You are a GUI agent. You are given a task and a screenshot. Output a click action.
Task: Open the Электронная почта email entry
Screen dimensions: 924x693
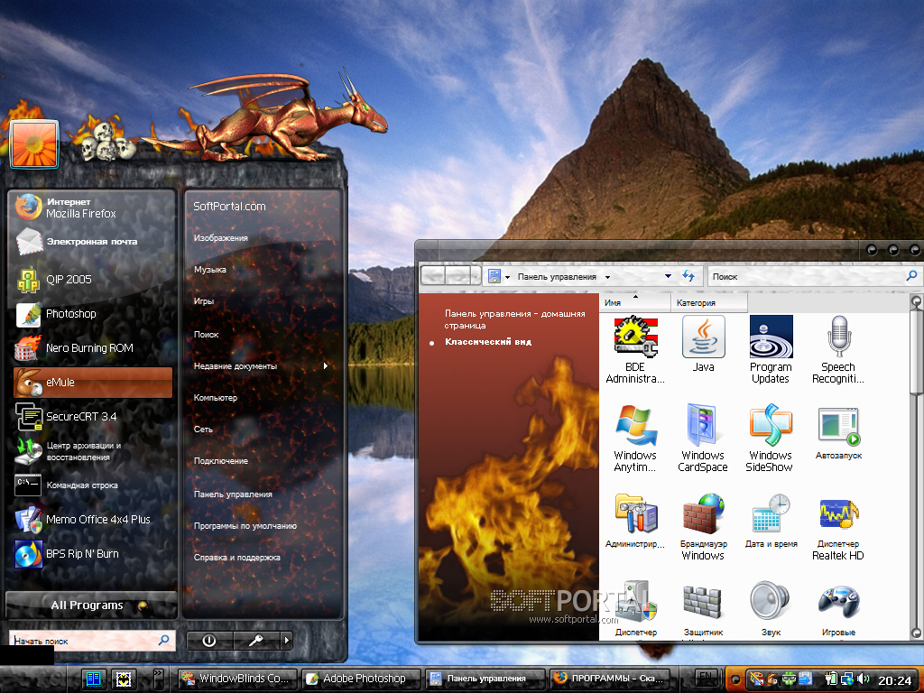(x=91, y=242)
